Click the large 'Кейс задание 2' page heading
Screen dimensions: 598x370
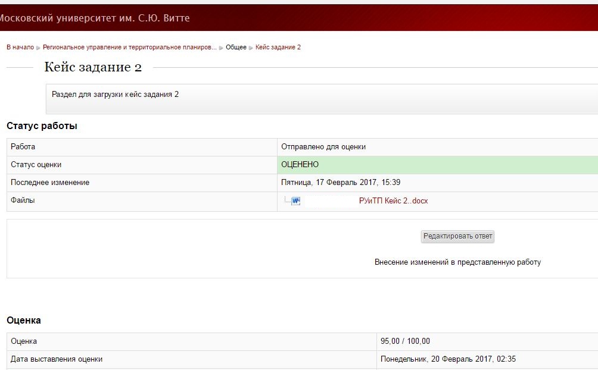[x=93, y=67]
